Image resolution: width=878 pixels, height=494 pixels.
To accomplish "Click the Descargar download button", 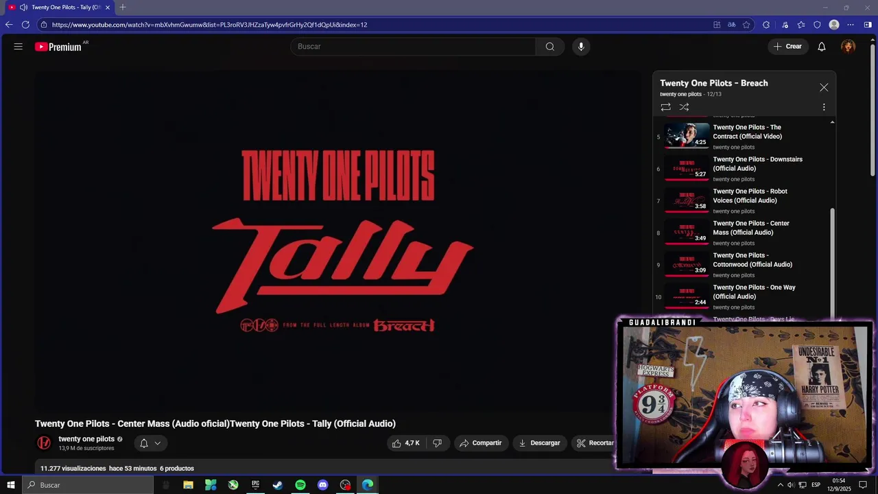I will click(539, 443).
